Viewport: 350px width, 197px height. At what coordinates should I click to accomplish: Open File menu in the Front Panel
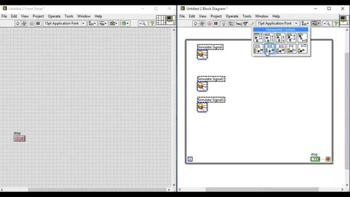pyautogui.click(x=4, y=16)
